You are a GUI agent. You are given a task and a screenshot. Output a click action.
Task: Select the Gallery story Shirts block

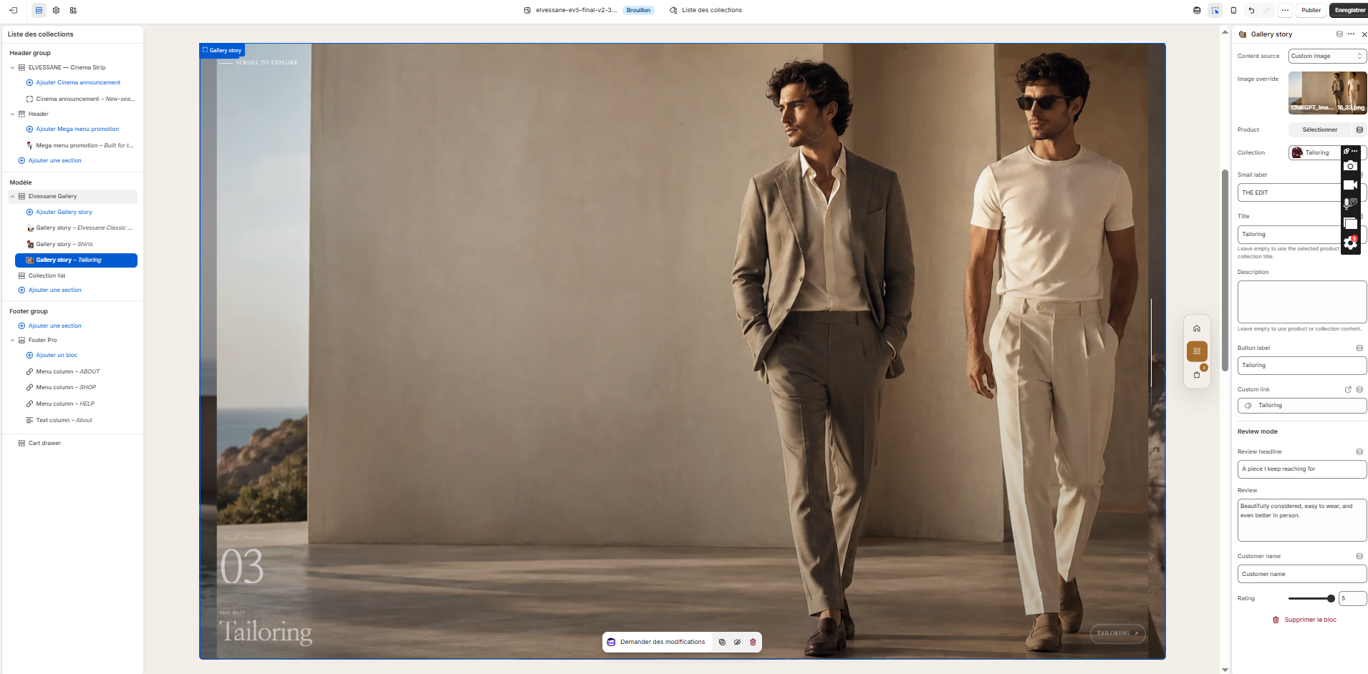tap(76, 244)
